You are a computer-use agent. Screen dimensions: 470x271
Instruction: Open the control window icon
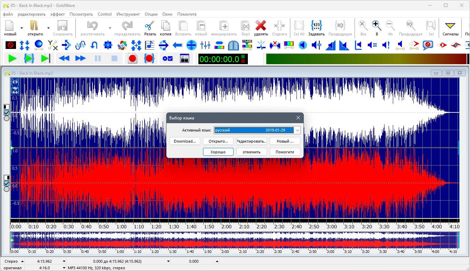coord(184,59)
